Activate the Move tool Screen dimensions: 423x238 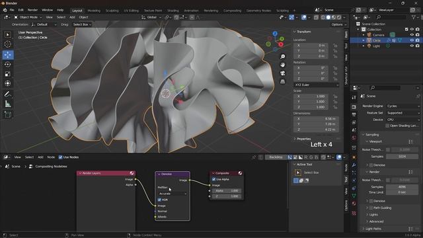point(7,55)
